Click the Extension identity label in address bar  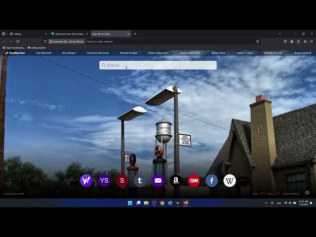[x=67, y=41]
